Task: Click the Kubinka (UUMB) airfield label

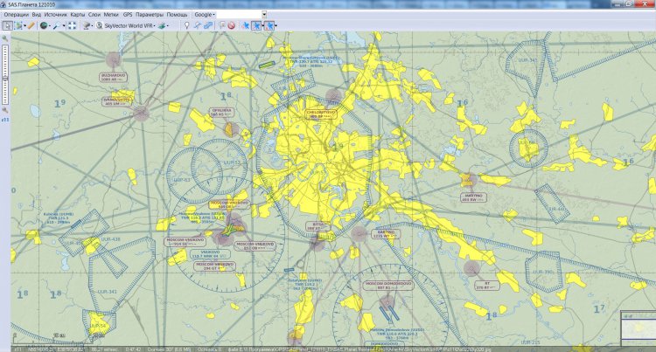Action: [x=58, y=218]
